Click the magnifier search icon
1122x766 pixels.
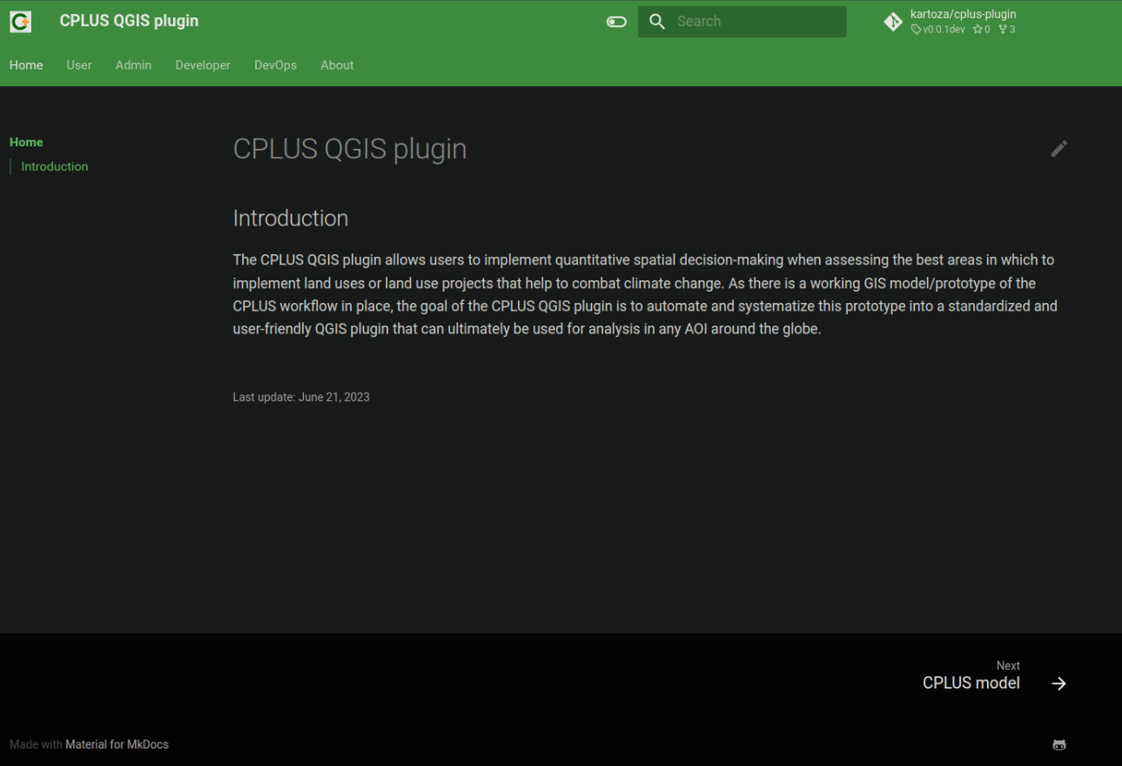click(658, 22)
